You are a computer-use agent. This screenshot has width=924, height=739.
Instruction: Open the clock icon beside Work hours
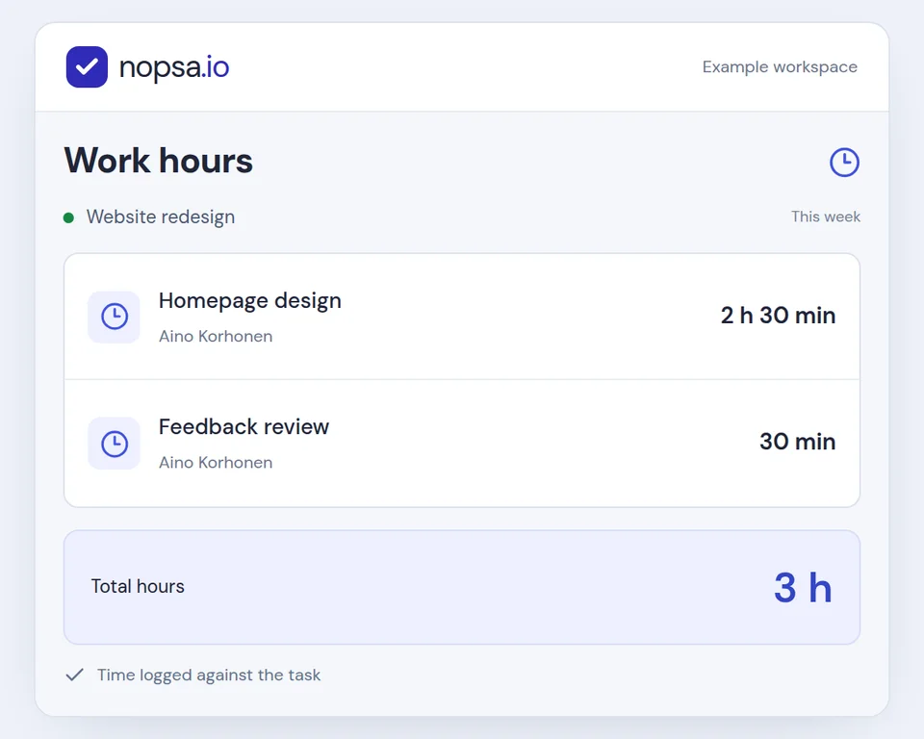pyautogui.click(x=844, y=162)
